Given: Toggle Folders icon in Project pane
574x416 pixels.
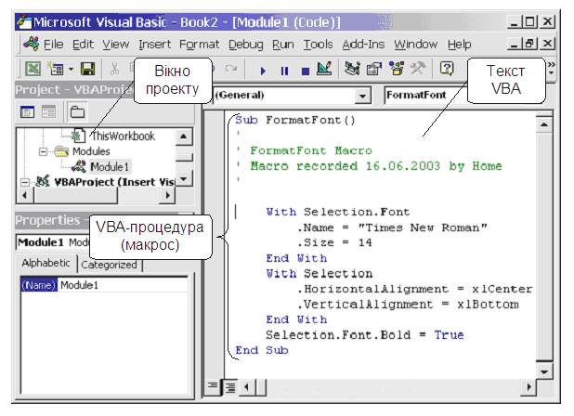Looking at the screenshot, I should coord(77,112).
